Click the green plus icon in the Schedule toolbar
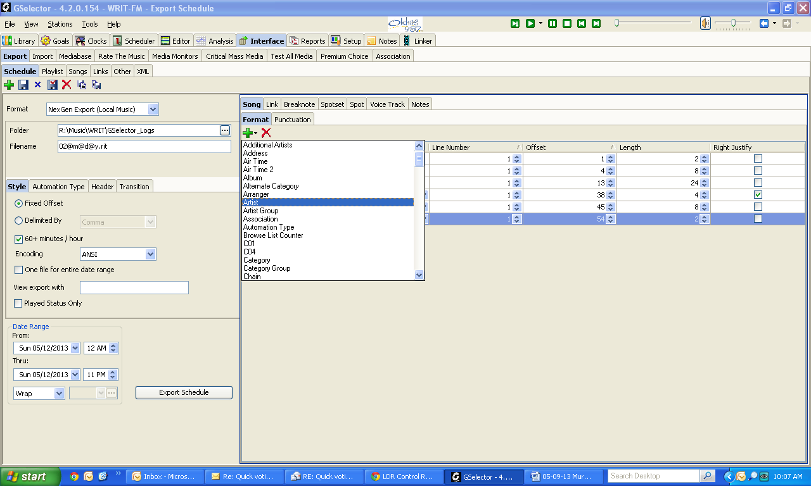 (9, 85)
